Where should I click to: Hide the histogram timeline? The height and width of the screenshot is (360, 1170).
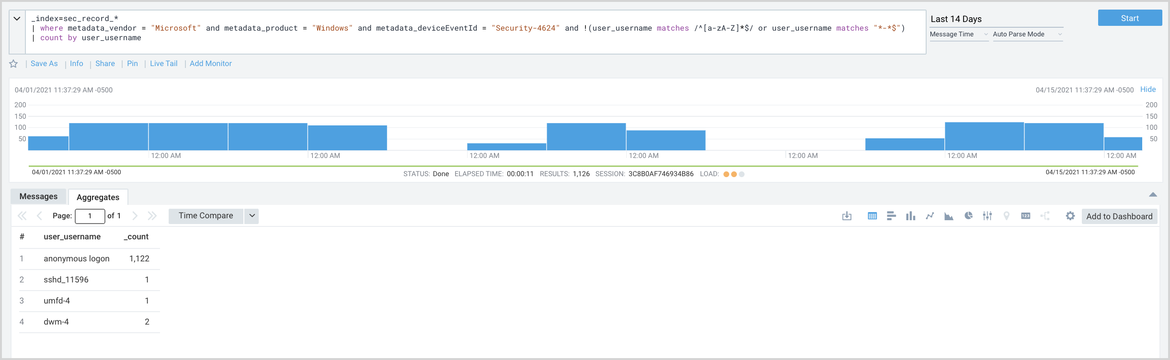pos(1147,90)
